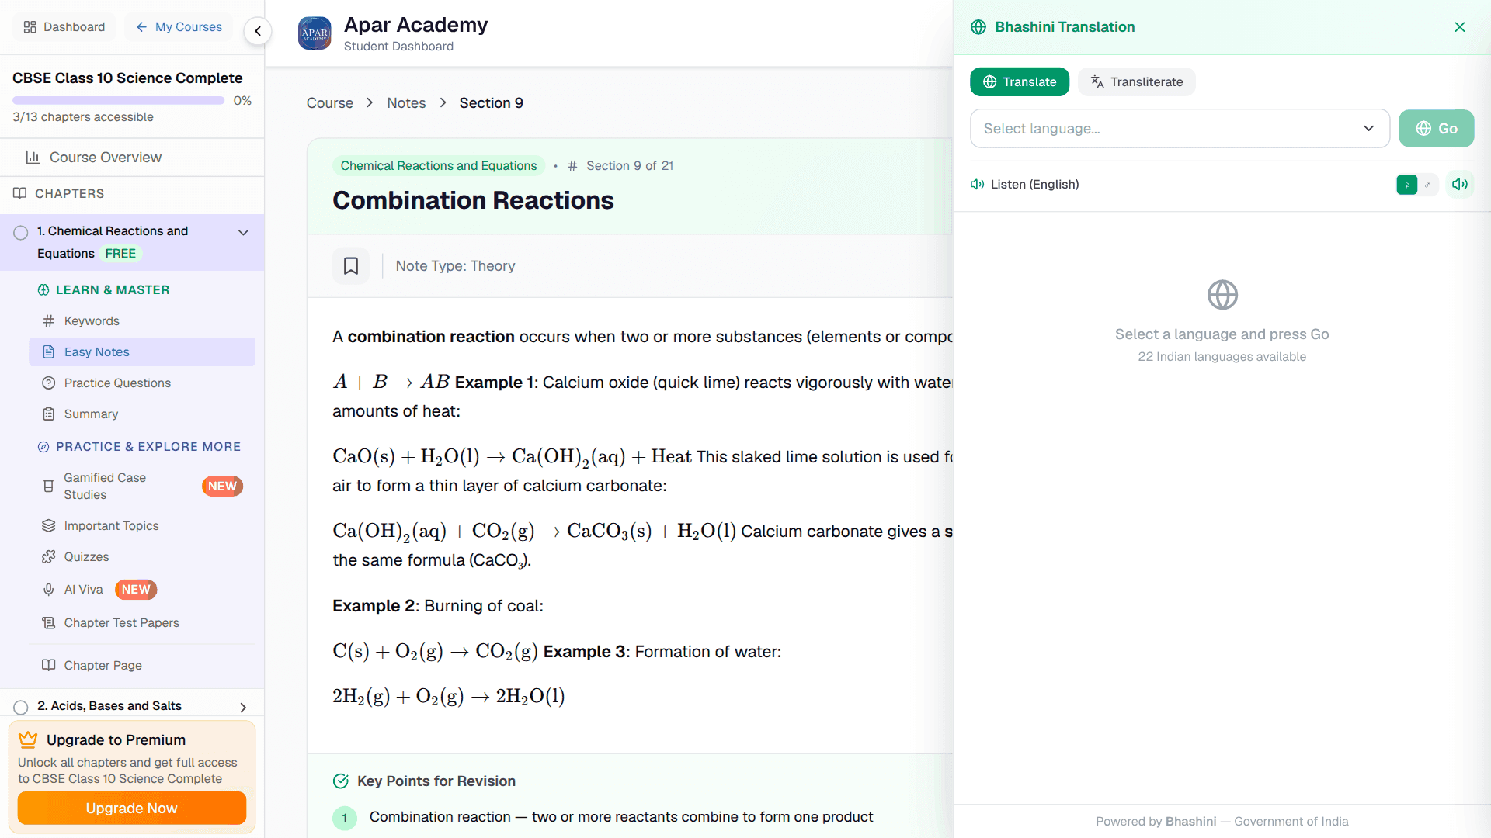The height and width of the screenshot is (838, 1491).
Task: Switch to the Transliterate tab
Action: tap(1137, 82)
